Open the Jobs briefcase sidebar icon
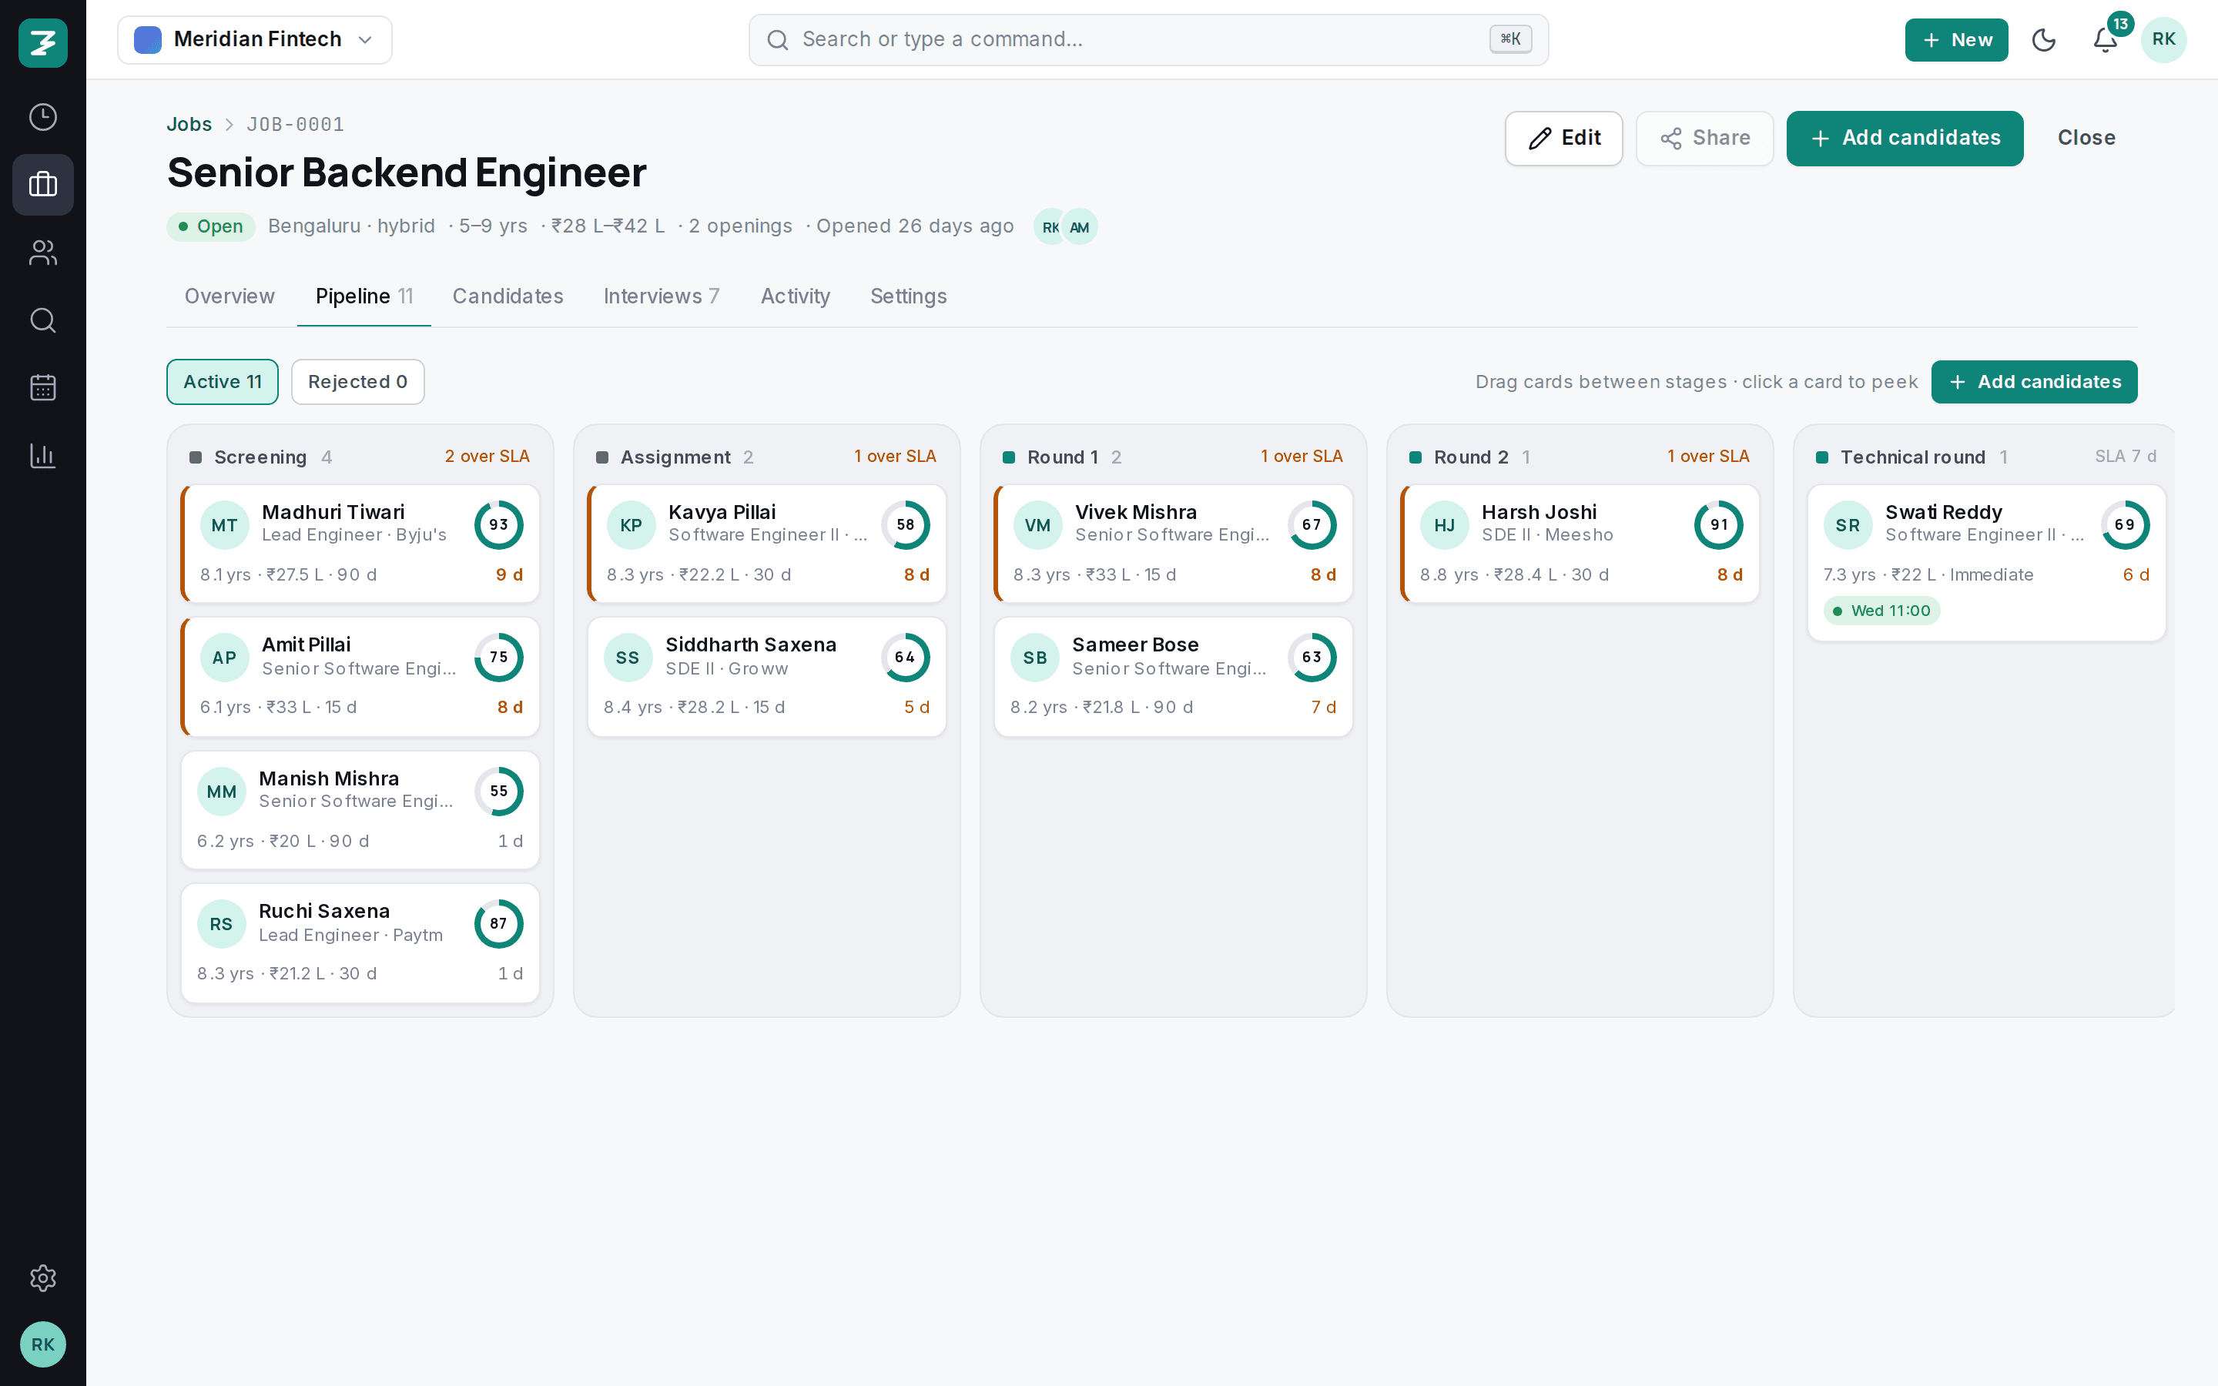The image size is (2218, 1386). tap(43, 184)
